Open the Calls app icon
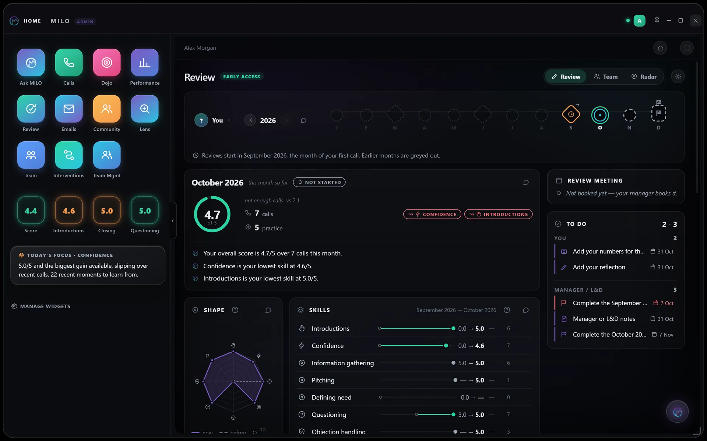 point(69,63)
